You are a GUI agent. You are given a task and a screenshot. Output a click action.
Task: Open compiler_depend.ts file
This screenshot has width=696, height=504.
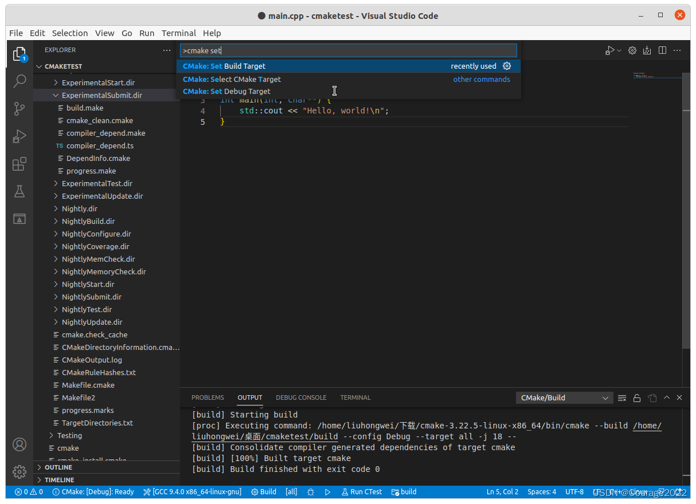click(x=107, y=145)
